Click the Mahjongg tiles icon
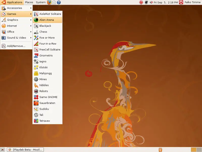Image resolution: width=202 pixels, height=152 pixels. click(x=36, y=73)
